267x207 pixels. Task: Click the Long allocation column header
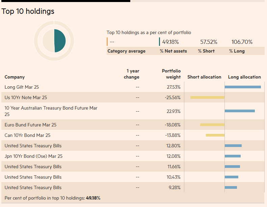[x=244, y=77]
